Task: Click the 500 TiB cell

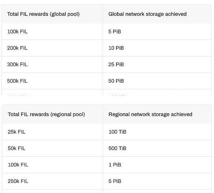Action: 157,148
